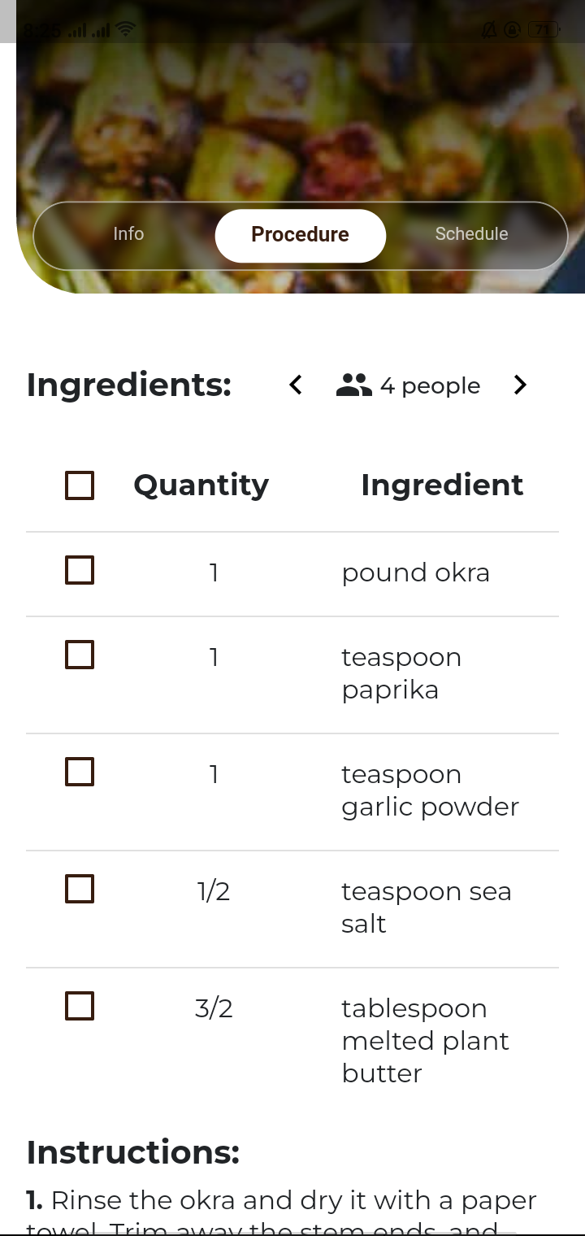Tap the Instructions heading

(133, 1152)
